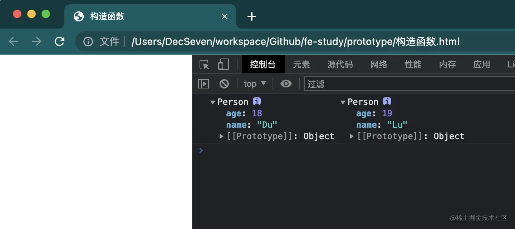515x229 pixels.
Task: Collapse the Person object with age 18
Action: 213,102
